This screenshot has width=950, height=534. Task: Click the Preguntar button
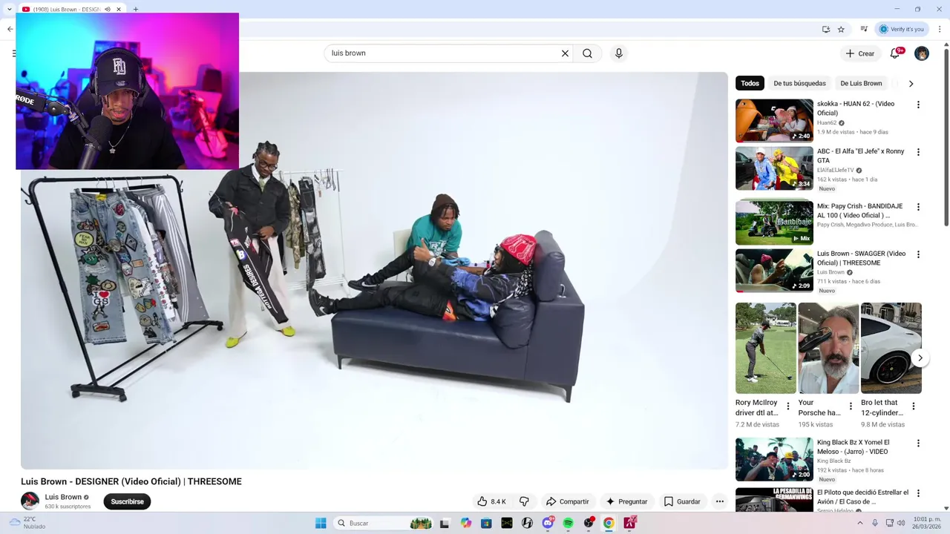(x=627, y=501)
